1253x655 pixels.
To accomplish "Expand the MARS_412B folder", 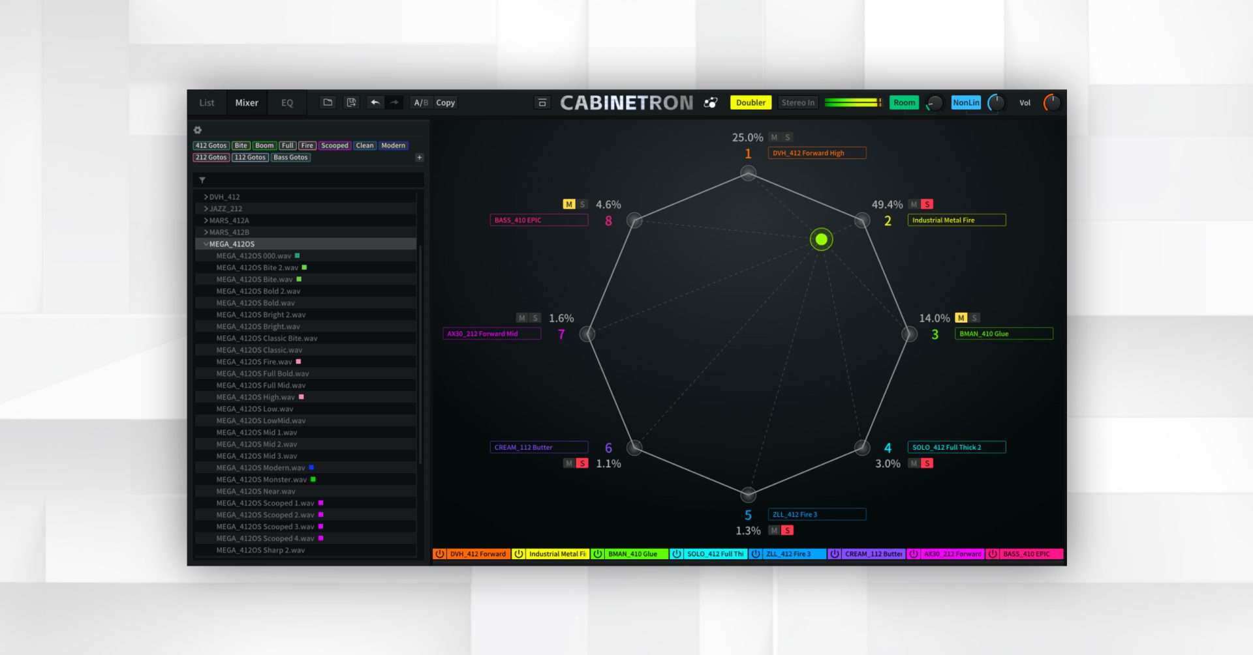I will click(206, 232).
